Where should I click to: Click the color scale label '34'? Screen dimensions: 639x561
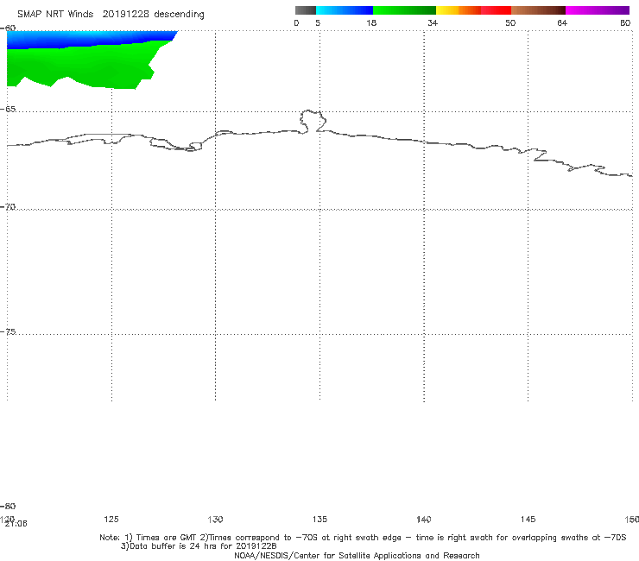pos(433,23)
